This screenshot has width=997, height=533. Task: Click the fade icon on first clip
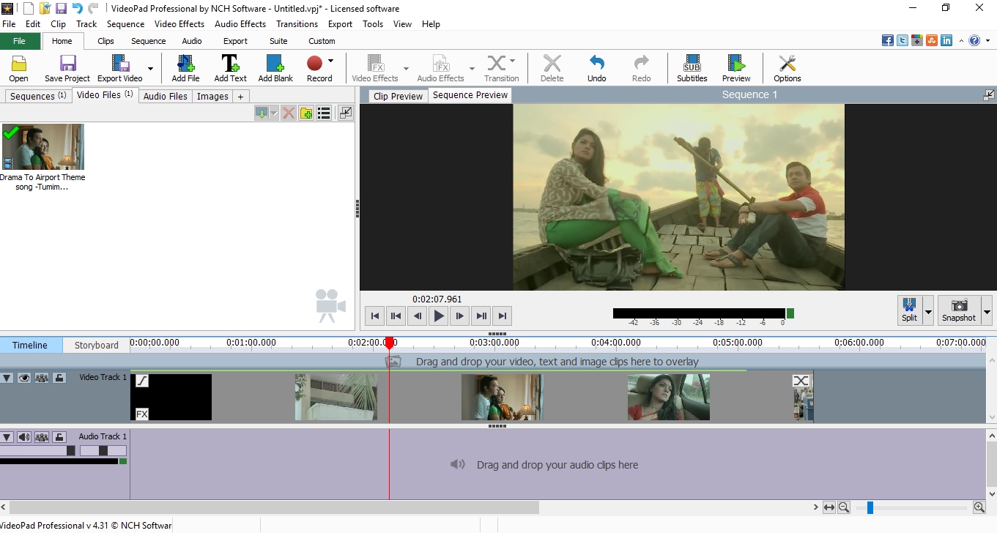[142, 381]
